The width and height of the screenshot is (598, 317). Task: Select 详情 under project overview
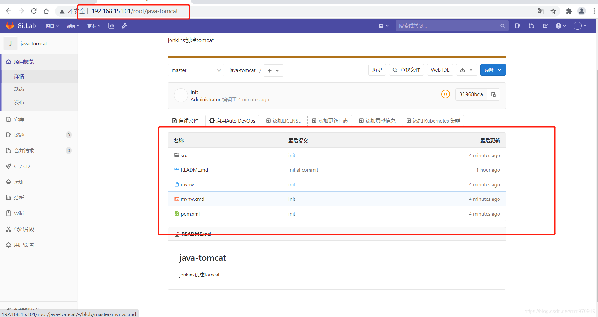coord(39,76)
